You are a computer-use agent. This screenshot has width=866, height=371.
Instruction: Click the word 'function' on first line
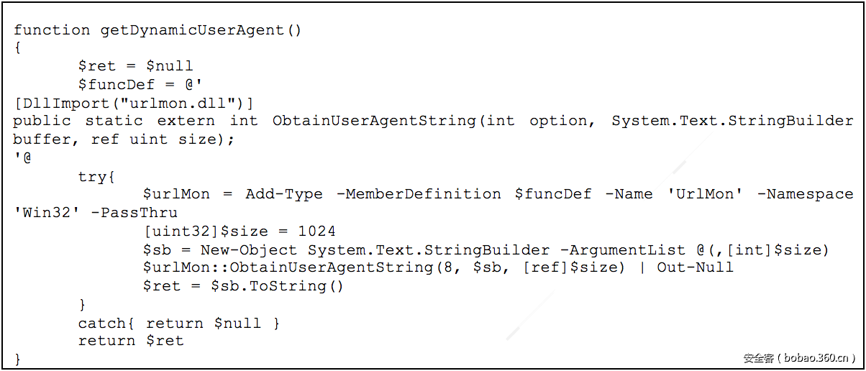[52, 30]
